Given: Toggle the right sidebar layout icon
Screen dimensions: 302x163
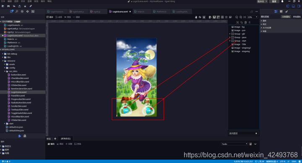Looking at the screenshot, I should [299, 6].
